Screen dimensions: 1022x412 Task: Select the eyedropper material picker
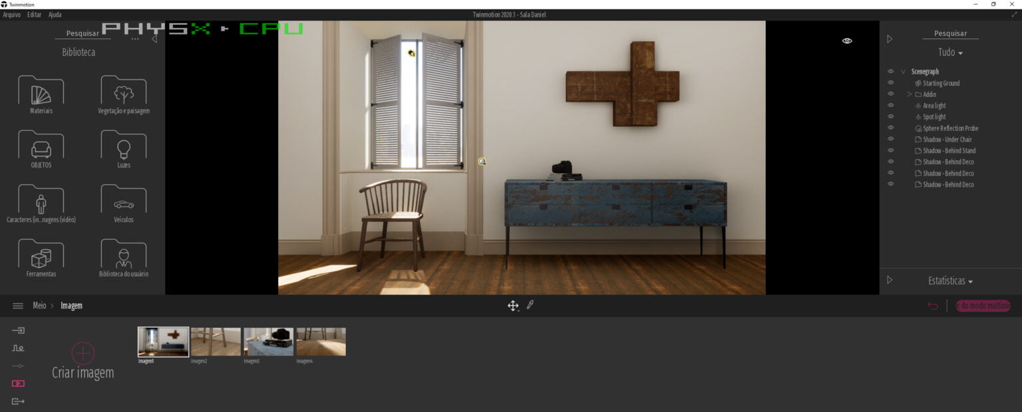(530, 305)
